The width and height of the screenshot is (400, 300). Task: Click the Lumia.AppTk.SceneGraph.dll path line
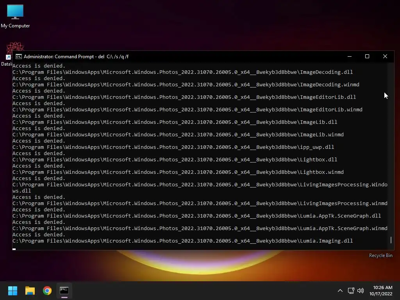(197, 216)
